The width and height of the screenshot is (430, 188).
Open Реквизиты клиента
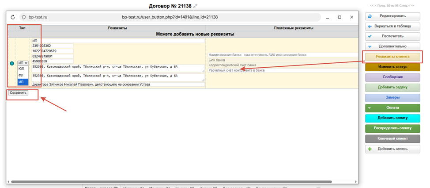(392, 57)
